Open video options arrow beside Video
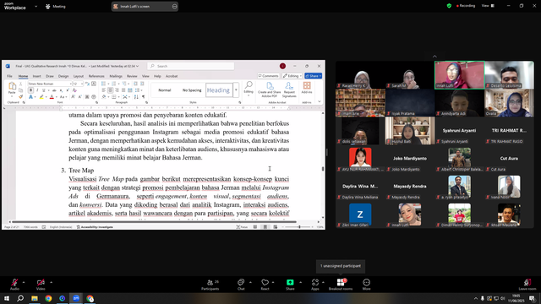This screenshot has width=541, height=304. pos(51,282)
